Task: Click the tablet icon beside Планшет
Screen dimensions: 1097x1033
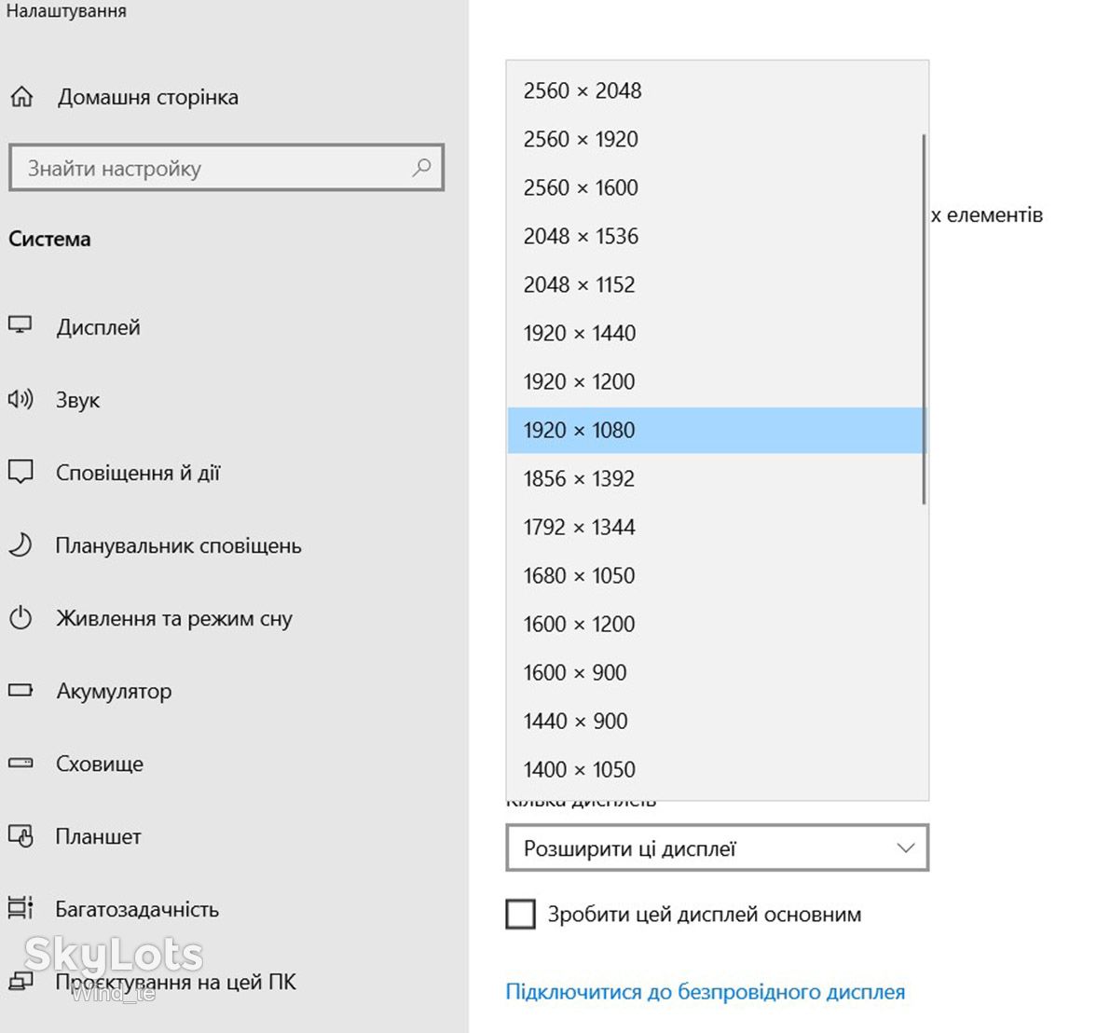Action: pos(21,835)
